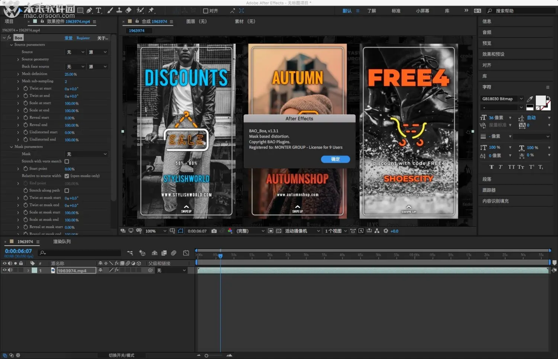Mute audio of layer 1963974.mp4
This screenshot has height=359, width=558.
(10, 270)
